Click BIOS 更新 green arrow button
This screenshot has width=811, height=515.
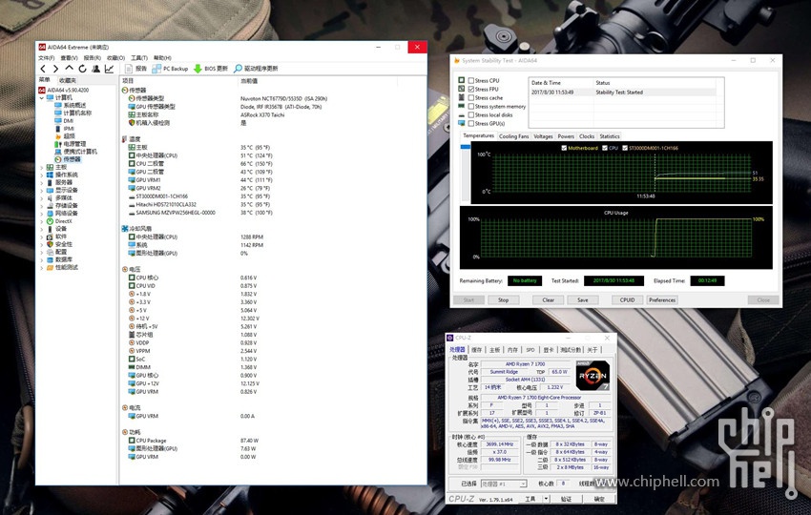pos(211,69)
